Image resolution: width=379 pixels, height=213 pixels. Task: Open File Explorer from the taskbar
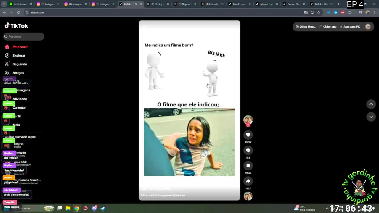click(x=68, y=208)
